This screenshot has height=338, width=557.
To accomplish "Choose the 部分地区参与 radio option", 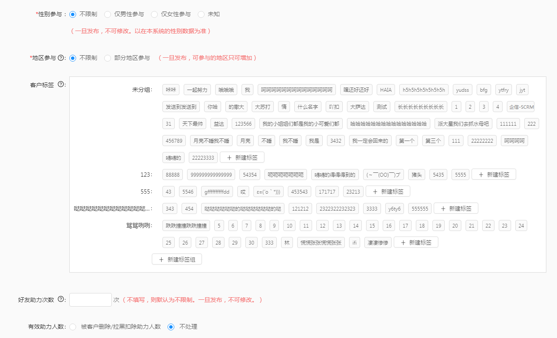I will (108, 58).
